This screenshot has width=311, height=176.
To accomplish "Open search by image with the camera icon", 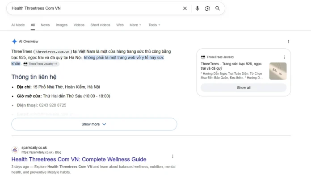I will 207,8.
